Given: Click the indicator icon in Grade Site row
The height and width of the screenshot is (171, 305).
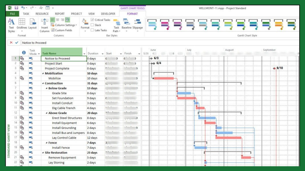Looking at the screenshot, I should [22, 93].
